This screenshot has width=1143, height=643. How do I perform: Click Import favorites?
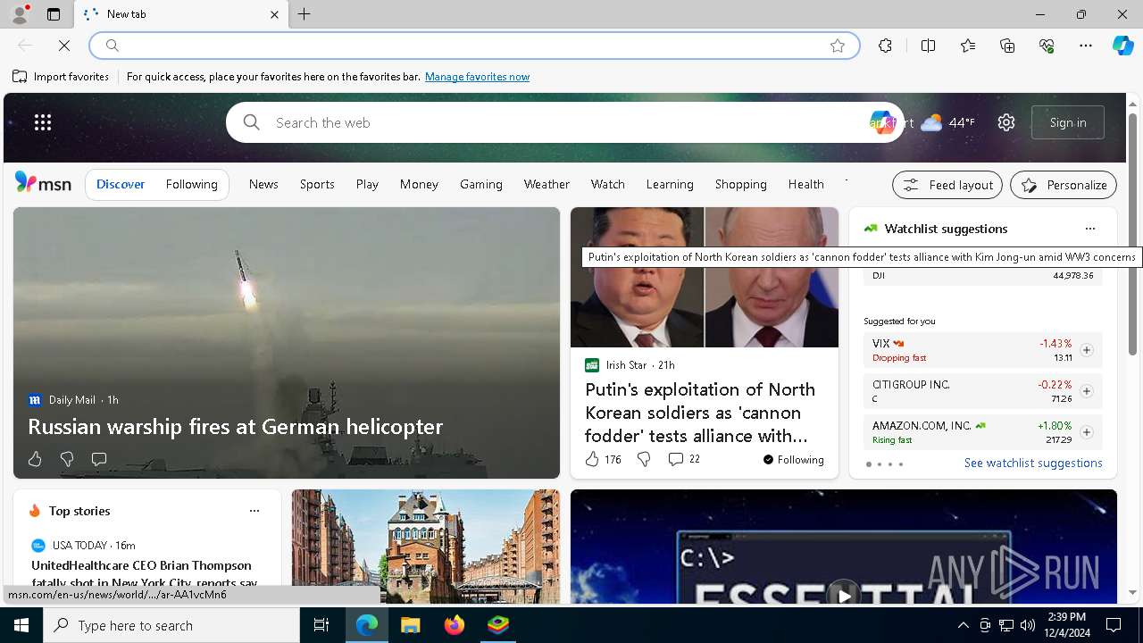61,77
